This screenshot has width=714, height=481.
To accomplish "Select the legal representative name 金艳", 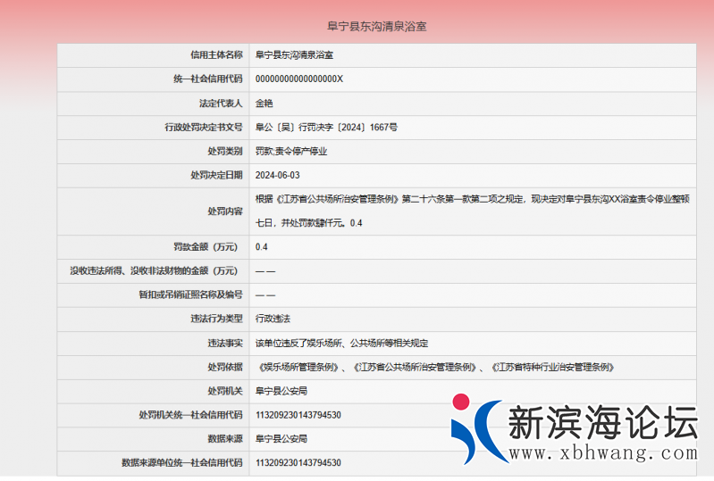I will point(265,104).
